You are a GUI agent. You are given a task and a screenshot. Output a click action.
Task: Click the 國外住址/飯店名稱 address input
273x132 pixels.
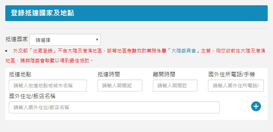114,107
